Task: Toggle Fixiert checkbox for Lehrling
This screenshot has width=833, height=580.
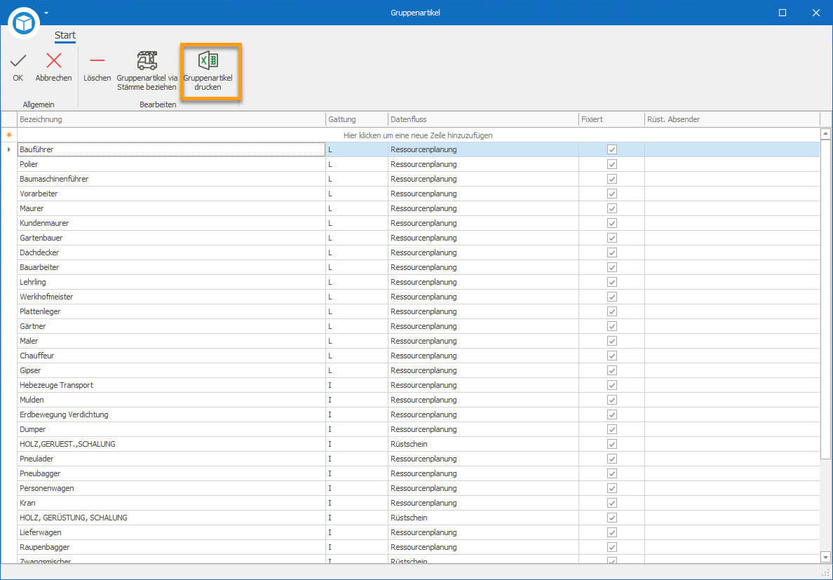Action: (612, 282)
